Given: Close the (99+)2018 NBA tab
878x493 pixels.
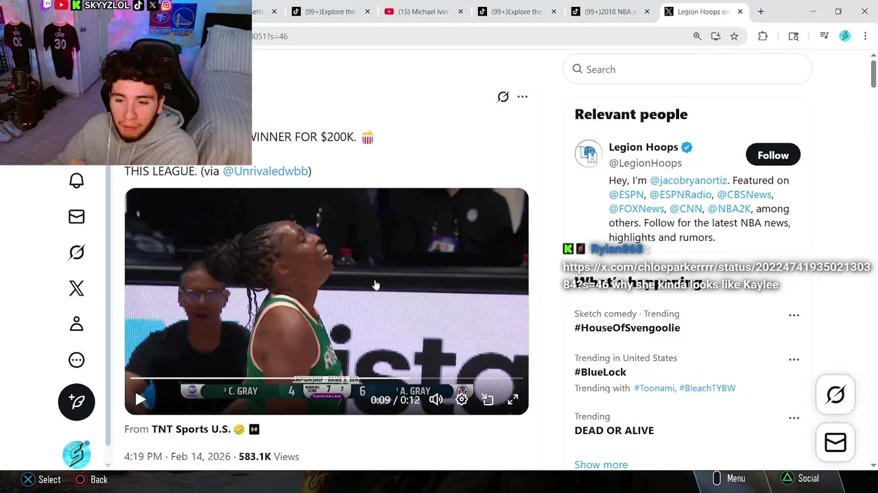Looking at the screenshot, I should point(648,12).
